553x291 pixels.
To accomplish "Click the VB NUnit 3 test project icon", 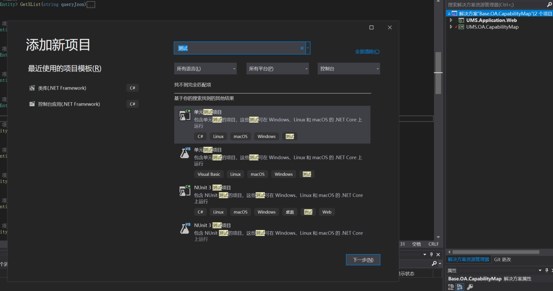I will [185, 228].
